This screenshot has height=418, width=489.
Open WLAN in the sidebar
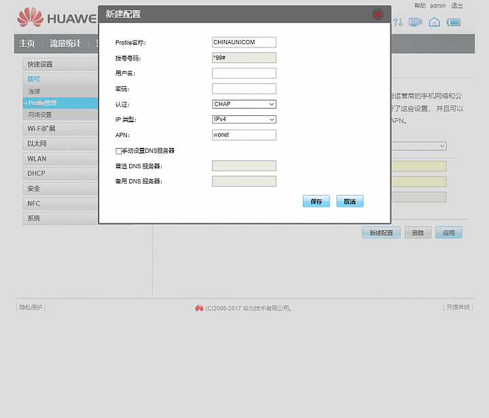pos(60,159)
